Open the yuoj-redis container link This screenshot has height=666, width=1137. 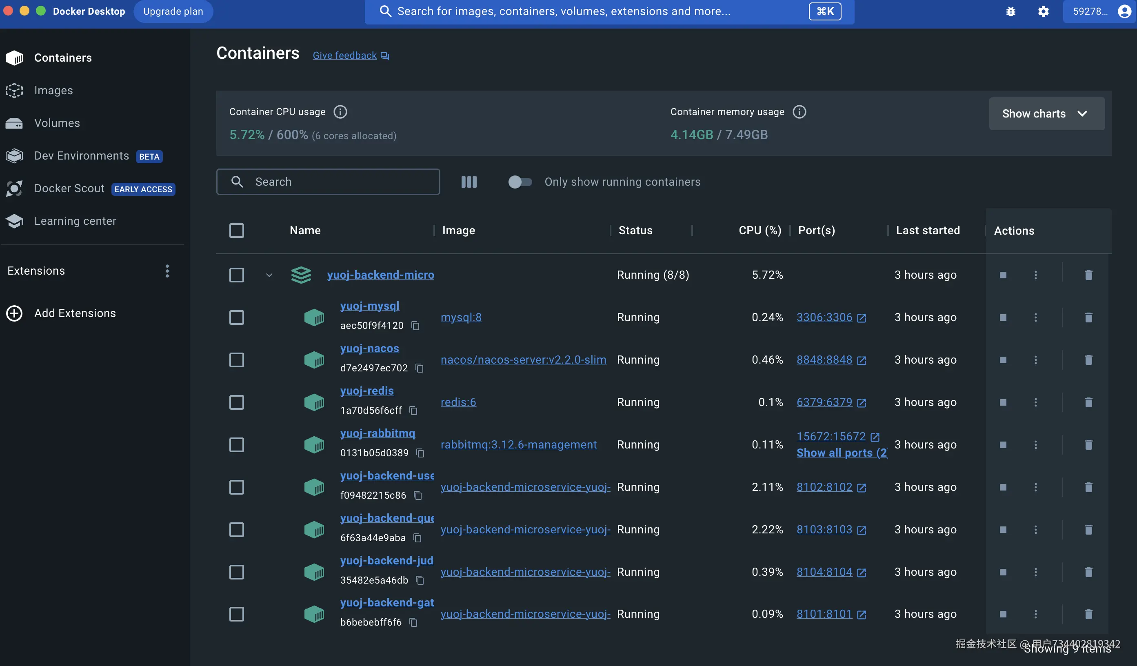point(367,391)
